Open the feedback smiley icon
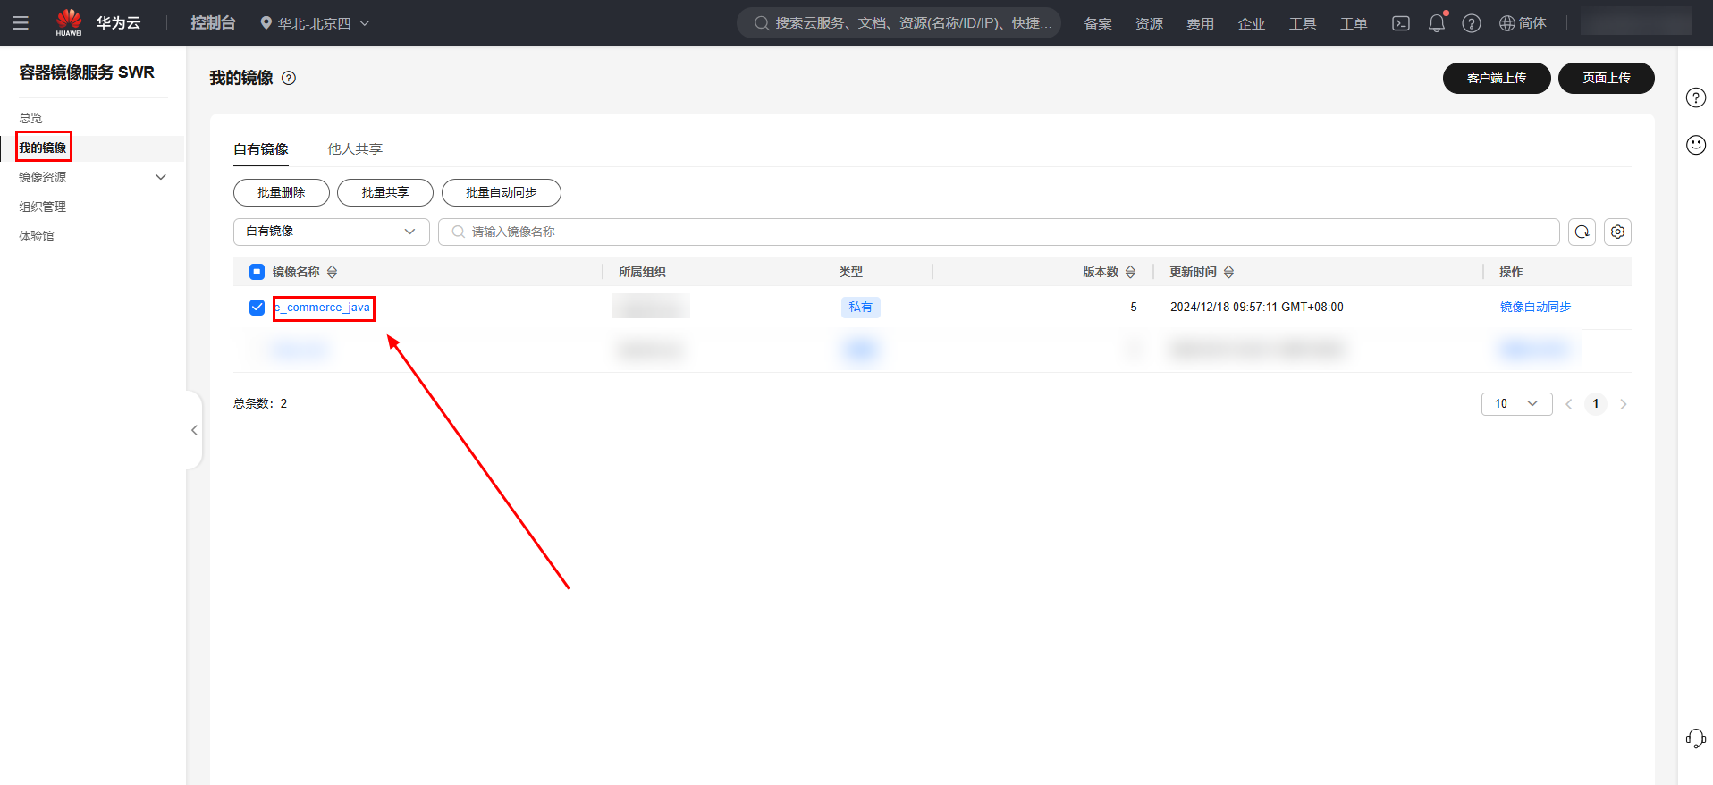This screenshot has height=785, width=1713. [1696, 145]
